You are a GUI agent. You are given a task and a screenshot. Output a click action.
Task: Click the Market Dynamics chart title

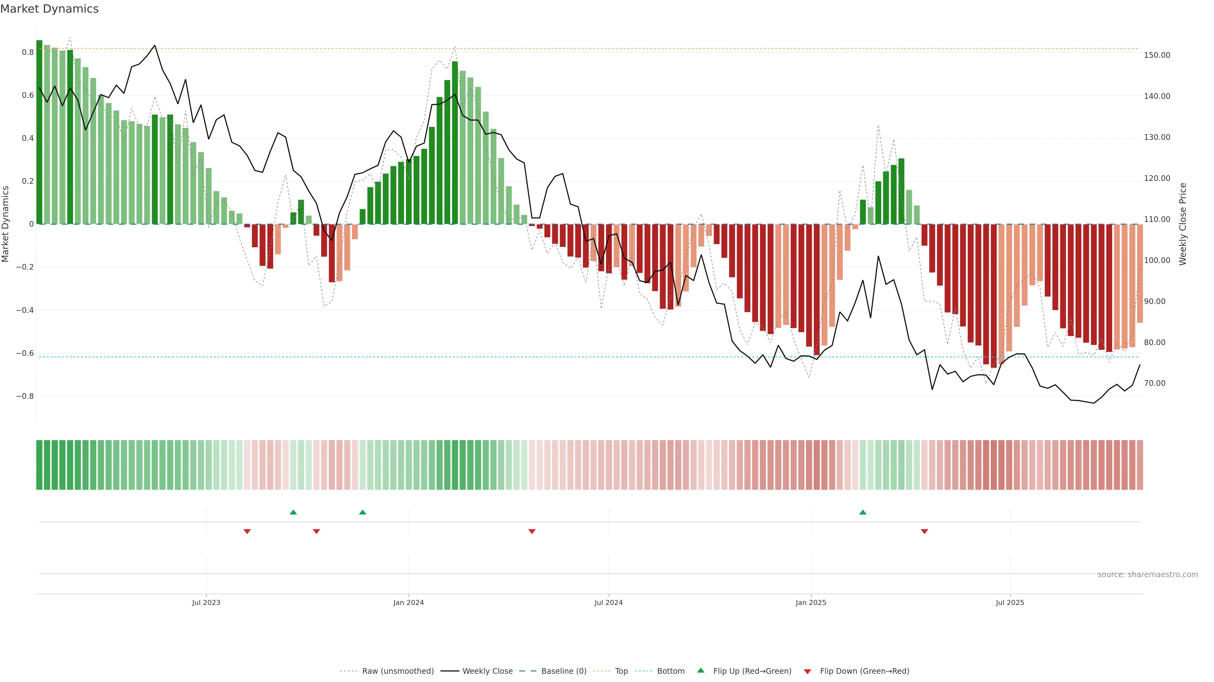50,9
